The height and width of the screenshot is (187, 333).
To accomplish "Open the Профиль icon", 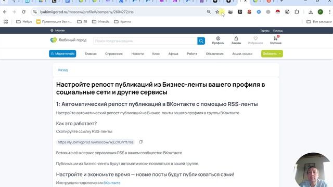I will (x=218, y=41).
